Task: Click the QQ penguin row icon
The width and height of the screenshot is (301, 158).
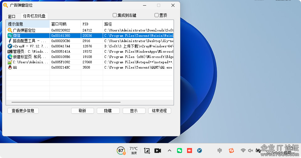Action: (10, 67)
